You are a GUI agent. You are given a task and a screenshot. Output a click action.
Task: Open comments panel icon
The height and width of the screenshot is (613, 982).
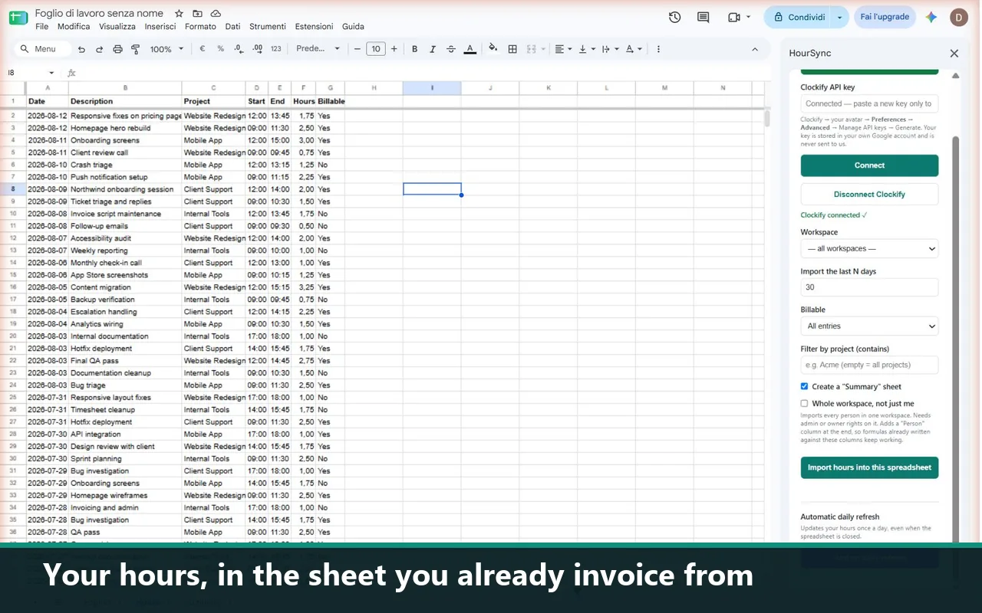703,17
